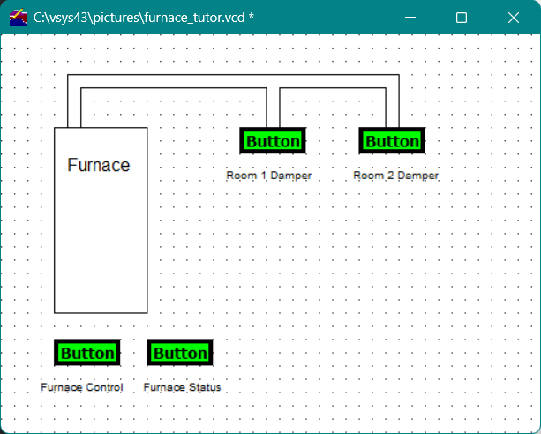Image resolution: width=541 pixels, height=434 pixels.
Task: Select the Room 2 Damper text label
Action: (x=395, y=176)
